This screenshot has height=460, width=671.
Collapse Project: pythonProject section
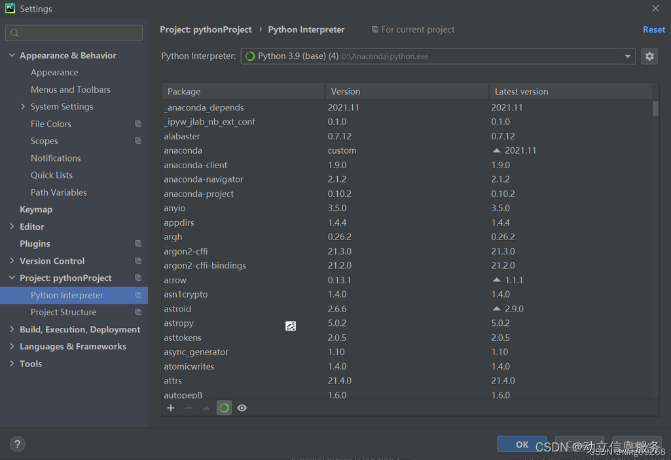(x=12, y=277)
